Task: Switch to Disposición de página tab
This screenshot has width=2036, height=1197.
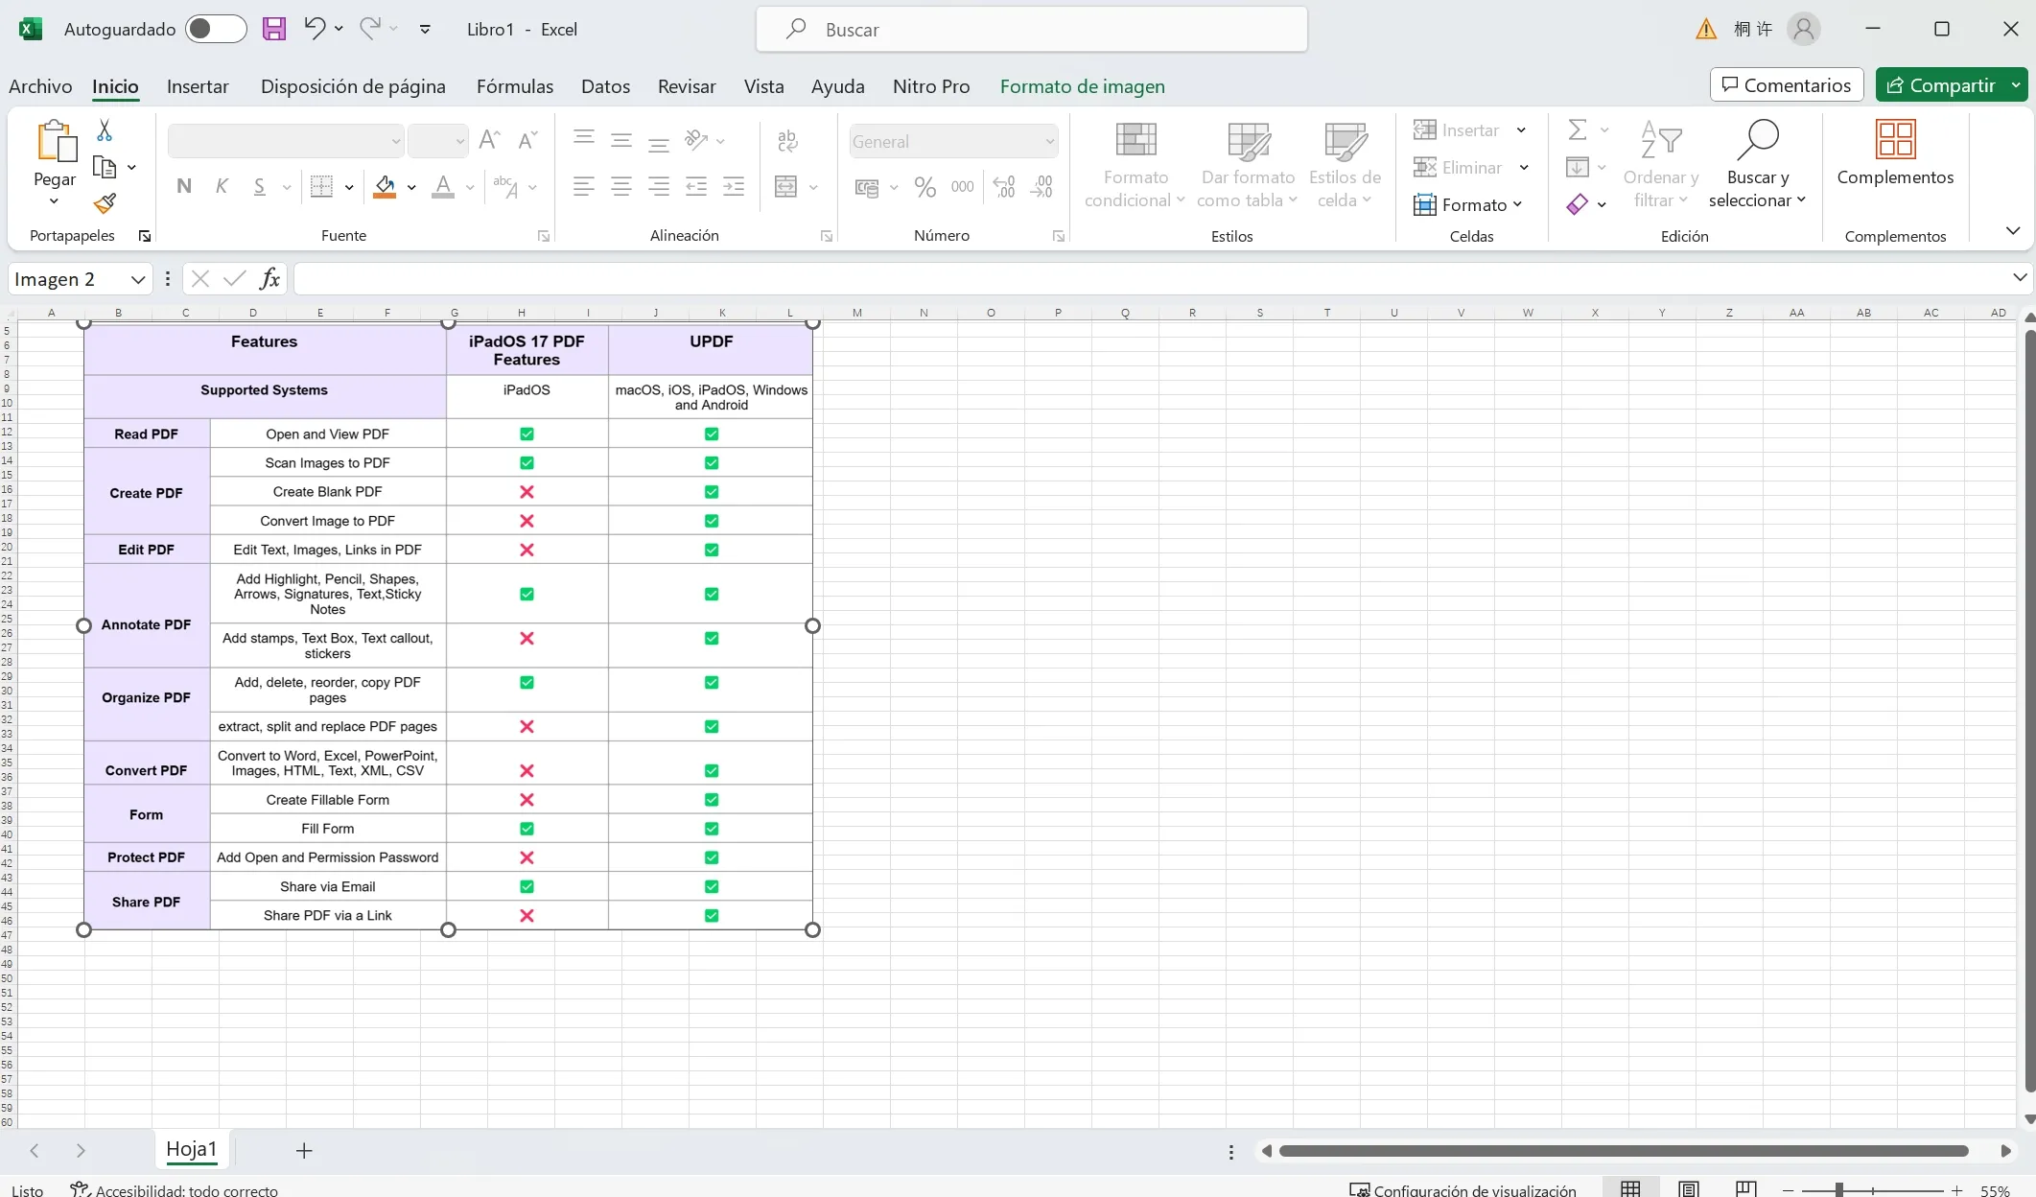Action: (x=353, y=86)
